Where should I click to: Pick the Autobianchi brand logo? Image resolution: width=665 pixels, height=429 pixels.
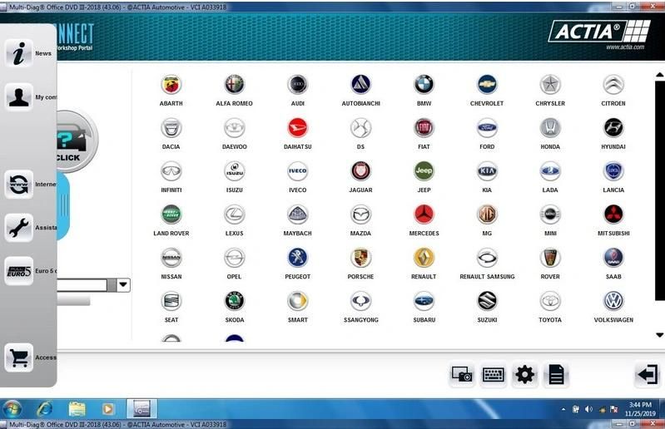pyautogui.click(x=360, y=85)
